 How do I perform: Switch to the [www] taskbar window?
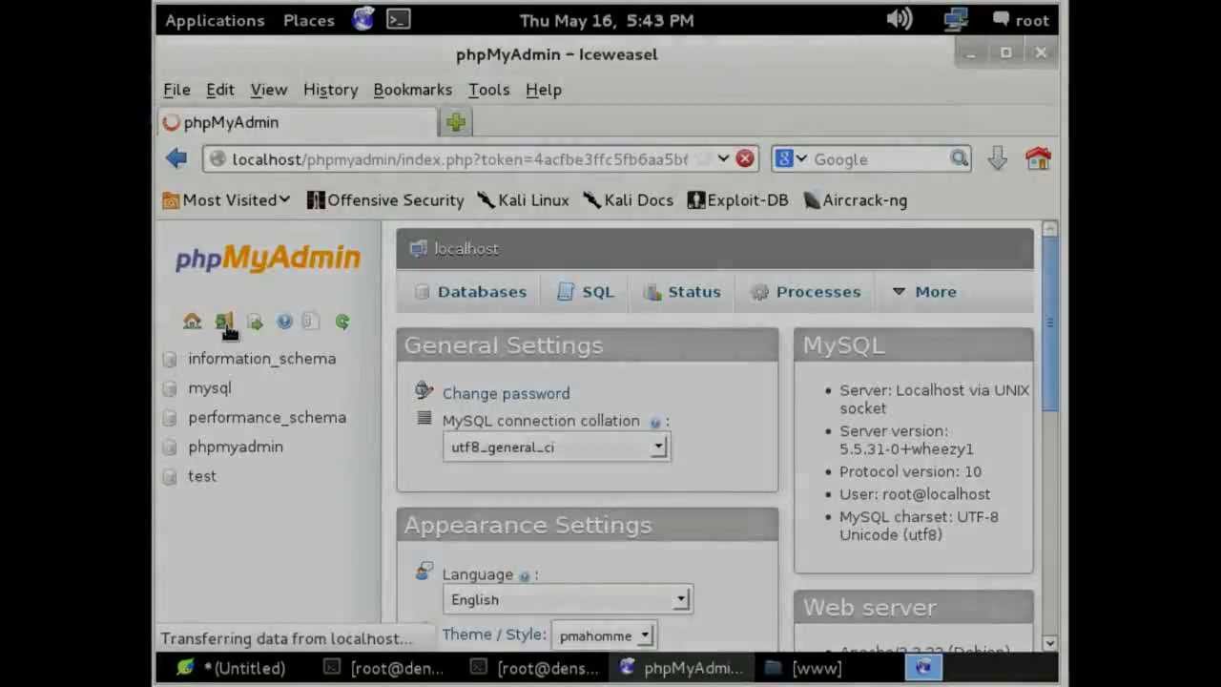click(805, 668)
